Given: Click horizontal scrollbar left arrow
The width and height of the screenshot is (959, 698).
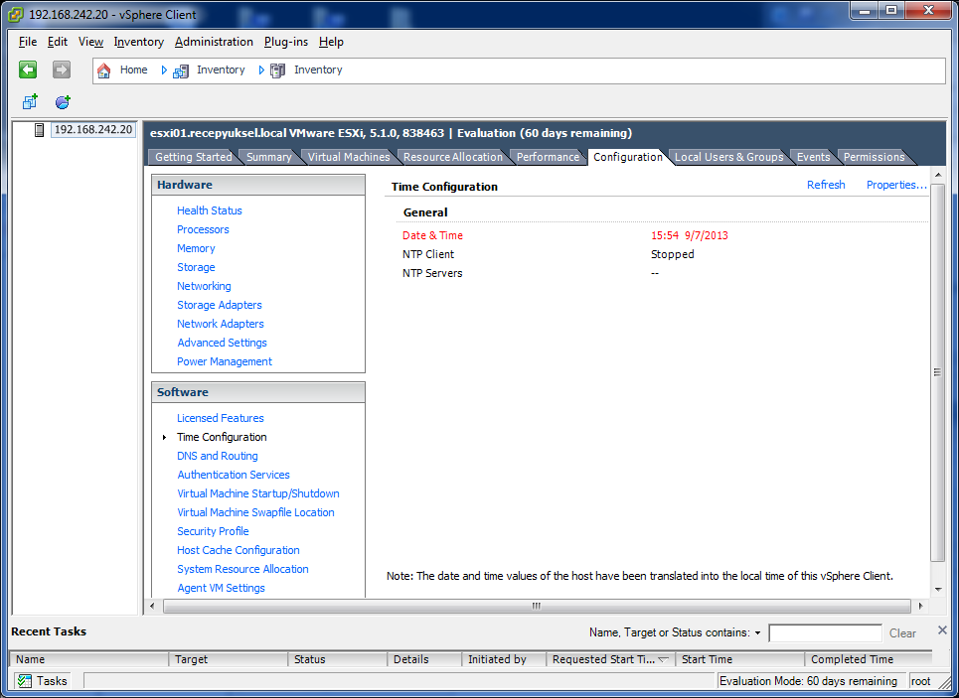Looking at the screenshot, I should [x=153, y=607].
